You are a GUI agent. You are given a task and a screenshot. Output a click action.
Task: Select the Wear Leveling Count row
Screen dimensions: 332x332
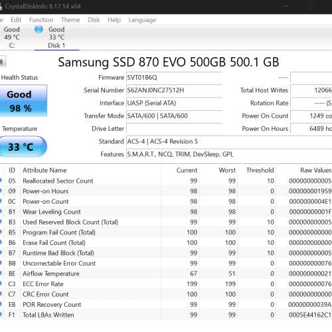tap(166, 212)
